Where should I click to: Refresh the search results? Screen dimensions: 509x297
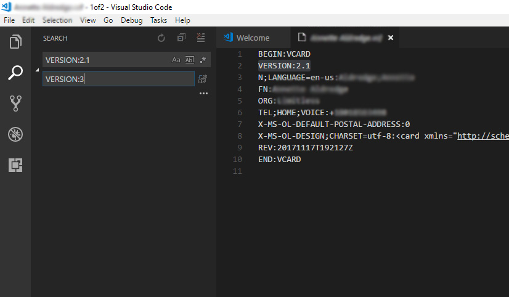click(x=161, y=38)
